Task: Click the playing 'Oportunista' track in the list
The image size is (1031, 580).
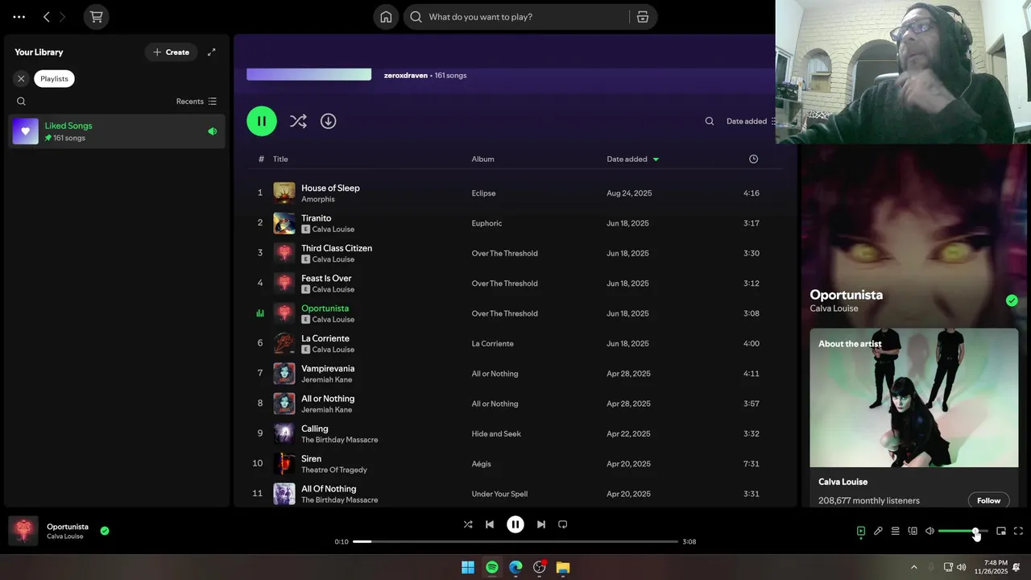Action: pos(325,309)
